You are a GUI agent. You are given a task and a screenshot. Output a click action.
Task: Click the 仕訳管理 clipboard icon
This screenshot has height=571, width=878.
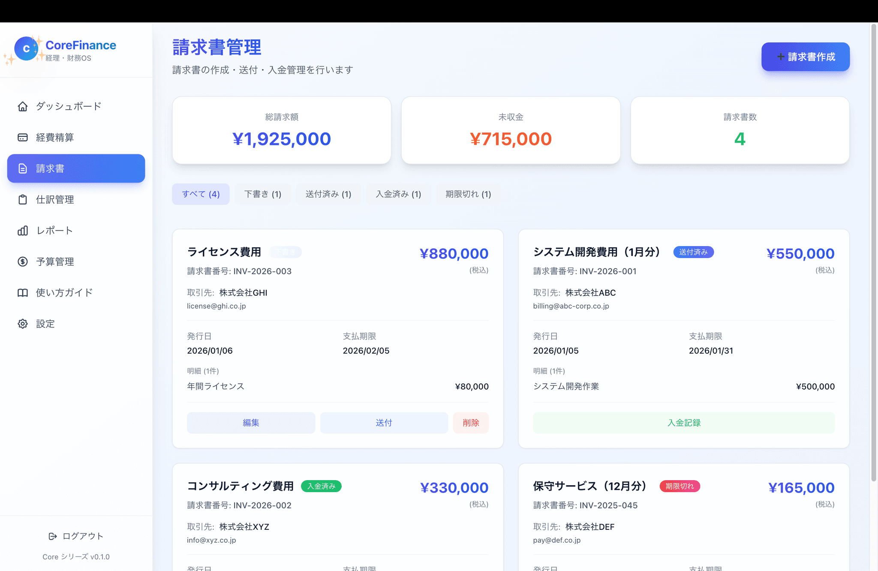click(x=23, y=200)
